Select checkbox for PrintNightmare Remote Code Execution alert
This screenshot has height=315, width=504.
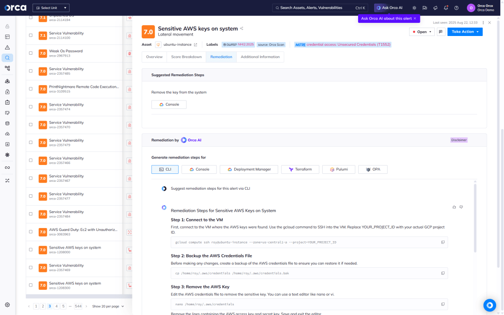coord(31,89)
